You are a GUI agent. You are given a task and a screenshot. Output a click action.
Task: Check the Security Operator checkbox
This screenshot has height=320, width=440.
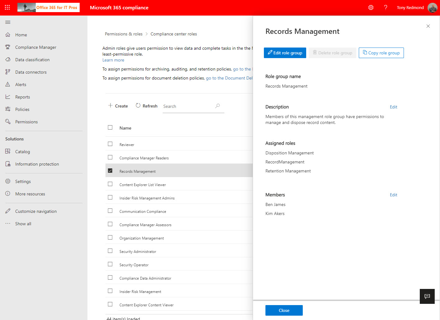click(x=110, y=264)
